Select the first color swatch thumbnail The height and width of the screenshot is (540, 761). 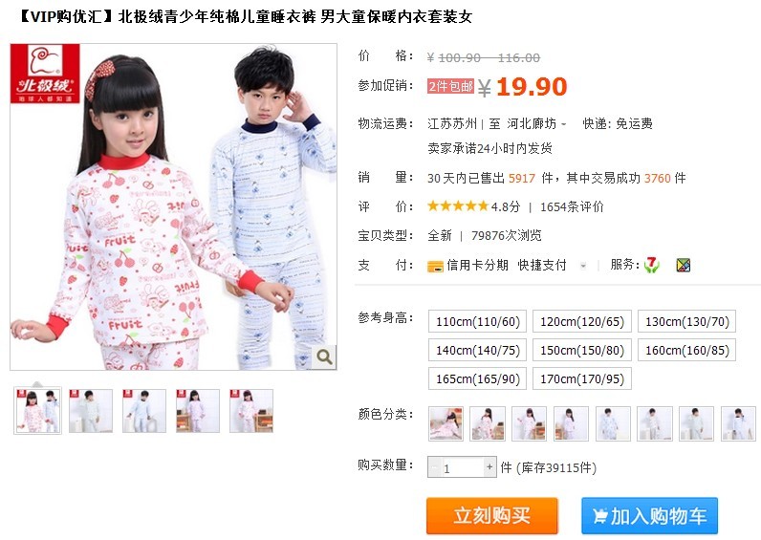[x=446, y=423]
